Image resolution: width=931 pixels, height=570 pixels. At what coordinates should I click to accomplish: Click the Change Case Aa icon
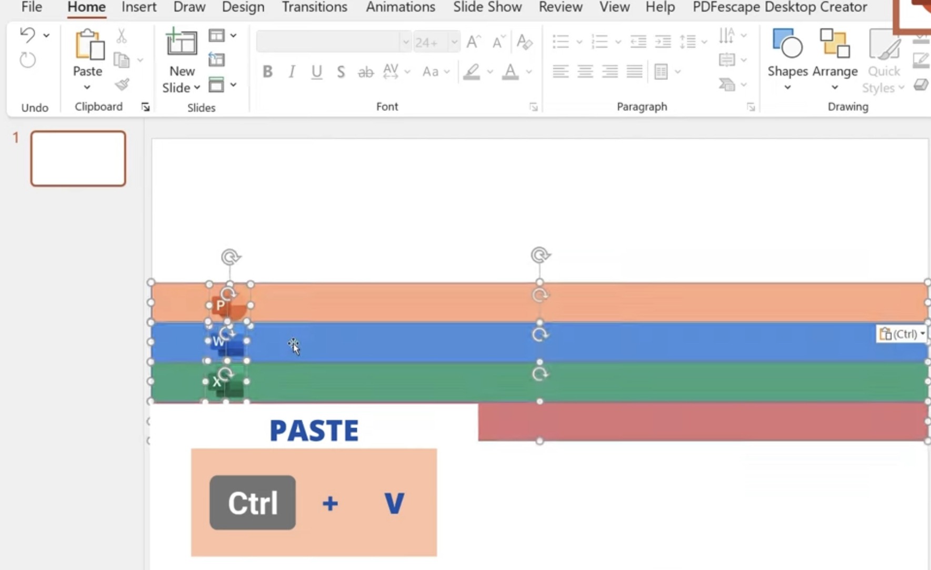[431, 72]
